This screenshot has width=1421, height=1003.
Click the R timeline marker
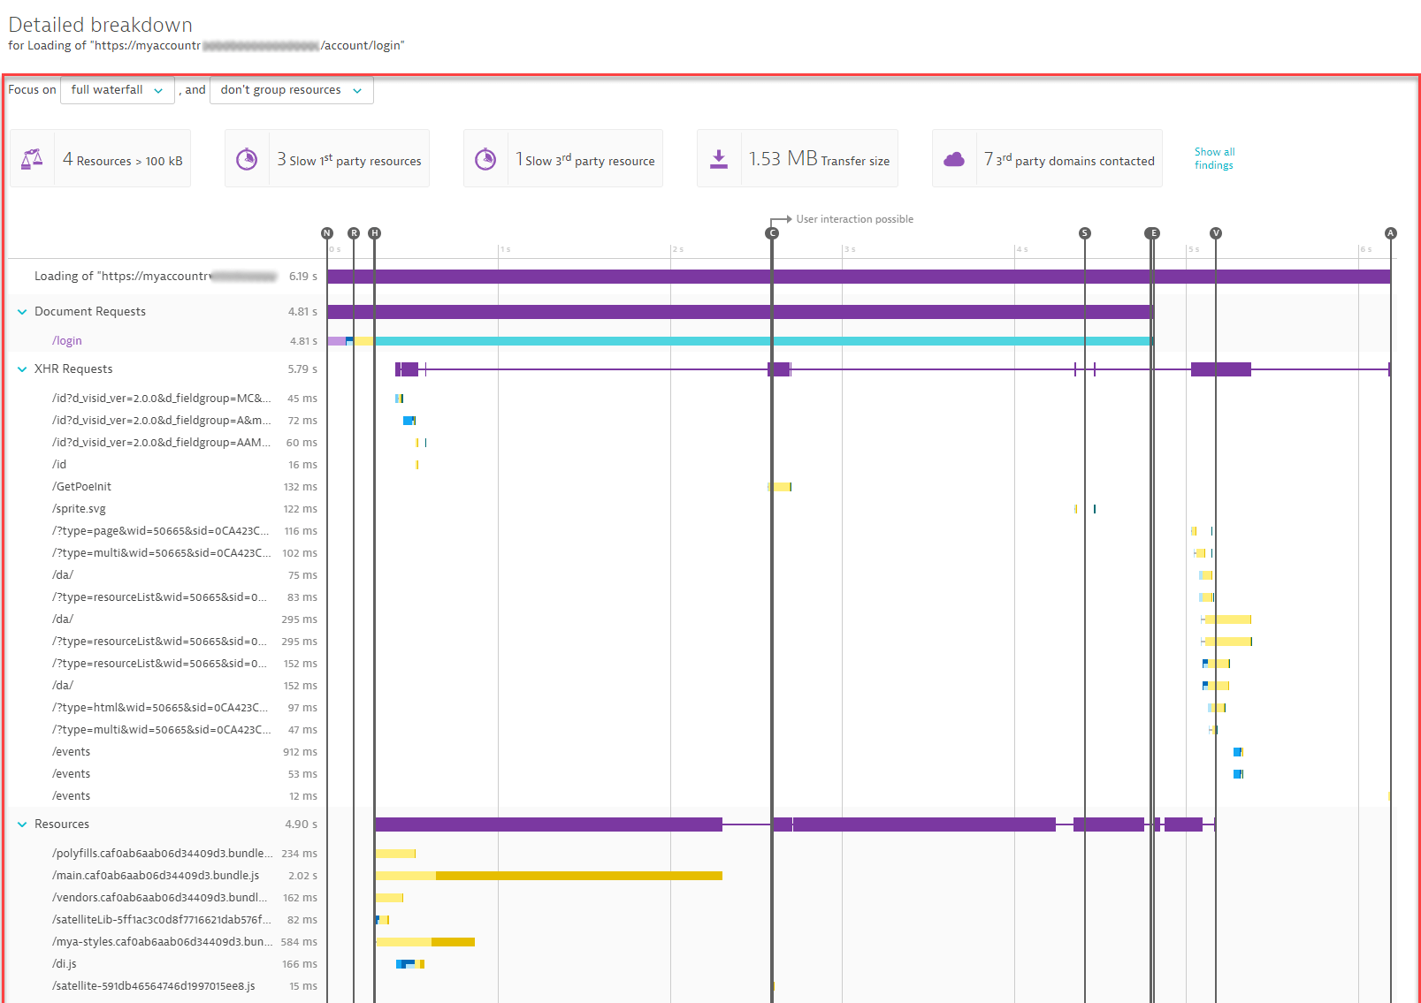(x=354, y=233)
